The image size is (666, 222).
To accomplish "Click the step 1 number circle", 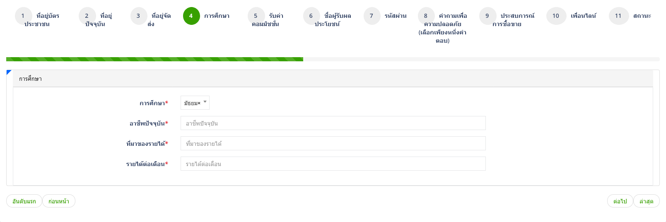I will 23,16.
